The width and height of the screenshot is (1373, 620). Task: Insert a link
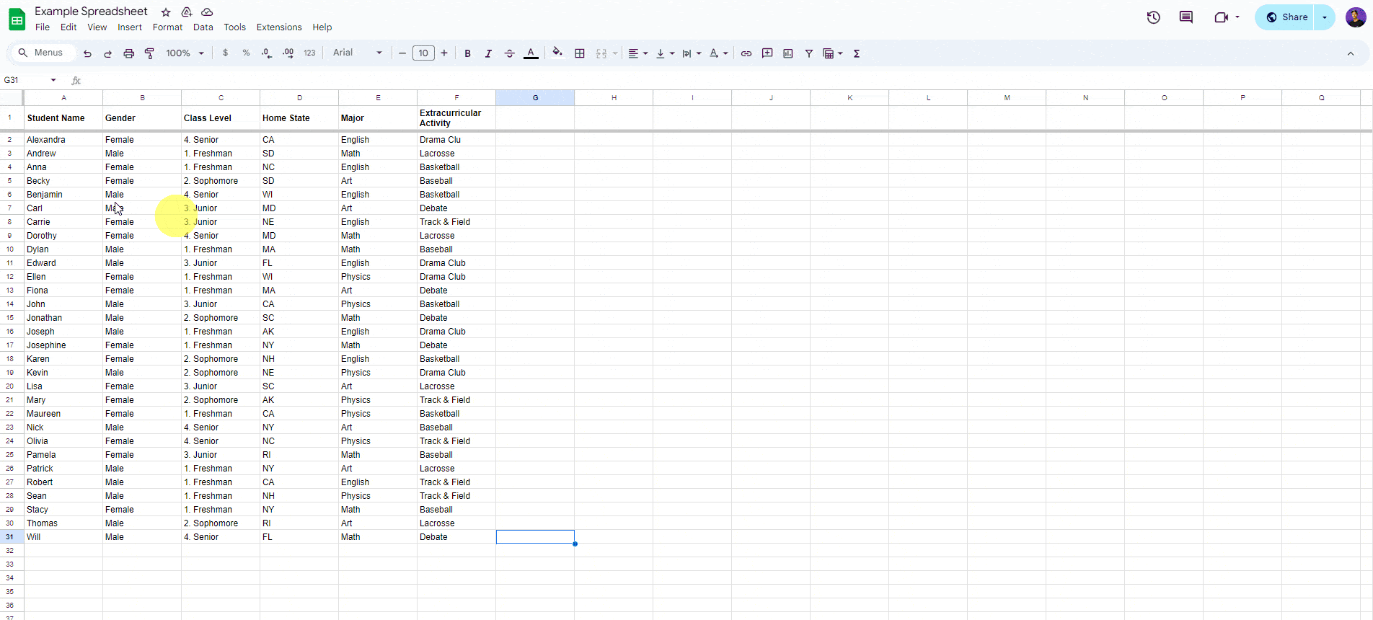746,53
